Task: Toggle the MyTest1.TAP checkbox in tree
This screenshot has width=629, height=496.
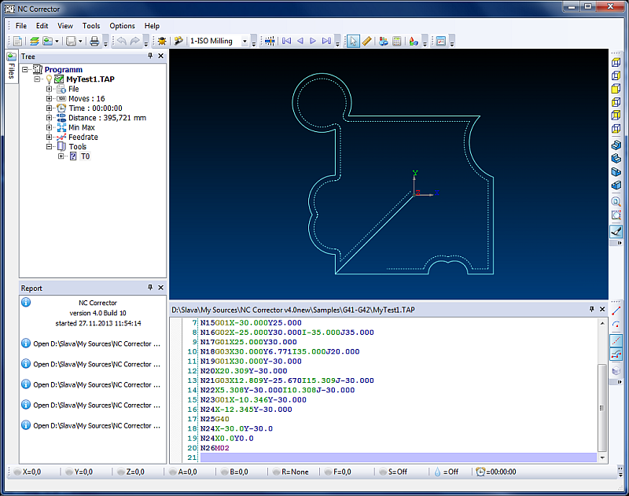Action: pyautogui.click(x=59, y=79)
